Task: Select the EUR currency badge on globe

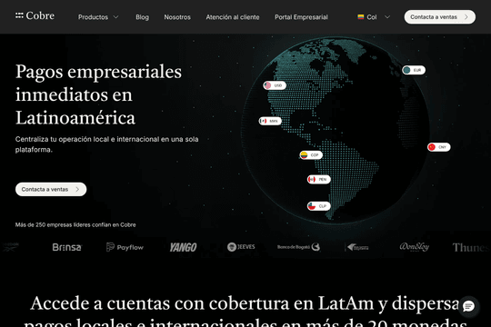Action: pos(414,70)
